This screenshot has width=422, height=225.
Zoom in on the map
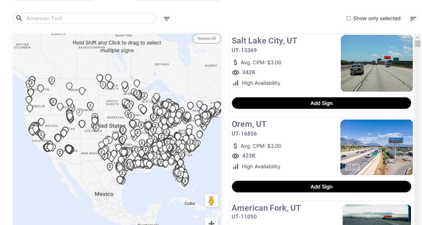(211, 223)
